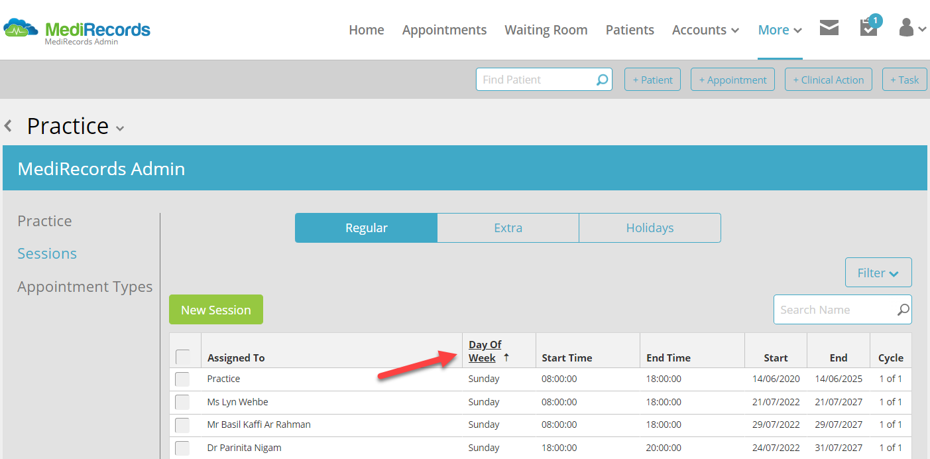Open Waiting Room page
Viewport: 930px width, 459px height.
[546, 30]
